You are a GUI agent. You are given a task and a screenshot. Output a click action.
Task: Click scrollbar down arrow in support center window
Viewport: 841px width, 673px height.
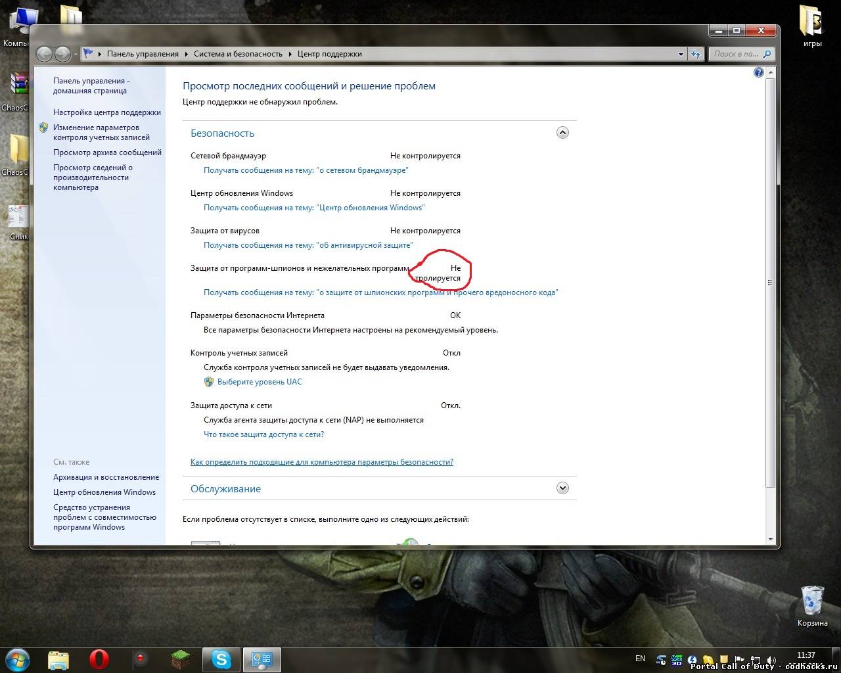click(x=771, y=539)
